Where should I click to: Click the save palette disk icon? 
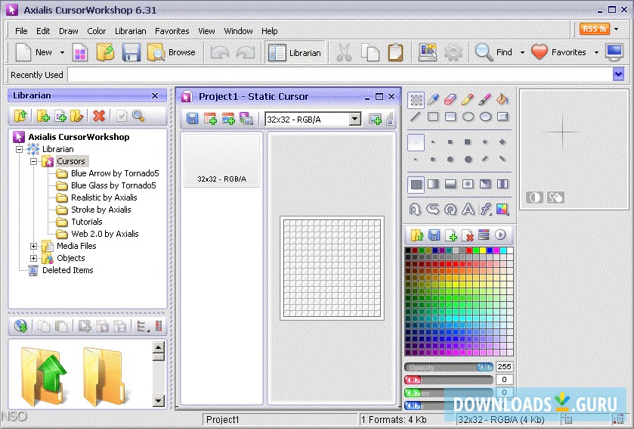(434, 235)
